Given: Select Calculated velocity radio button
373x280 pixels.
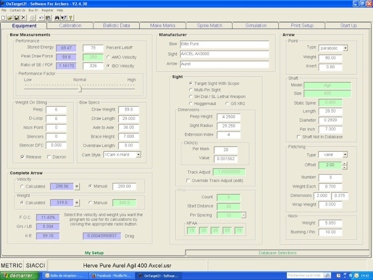Looking at the screenshot, I should 22,186.
